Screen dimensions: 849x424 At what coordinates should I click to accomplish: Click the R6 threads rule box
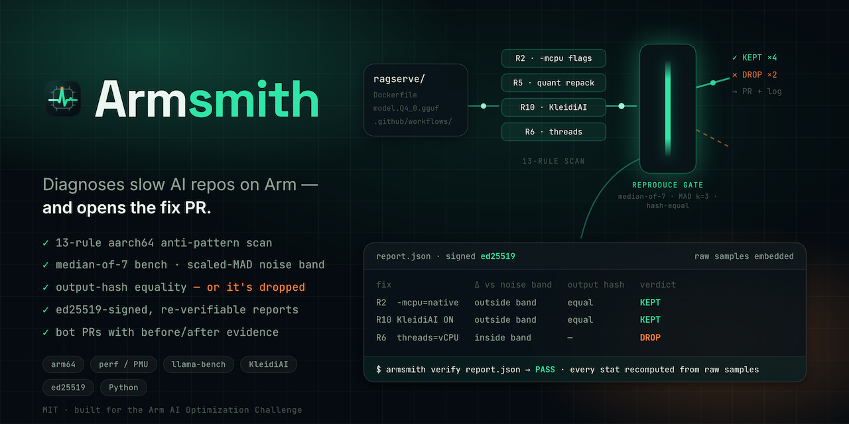pos(554,132)
